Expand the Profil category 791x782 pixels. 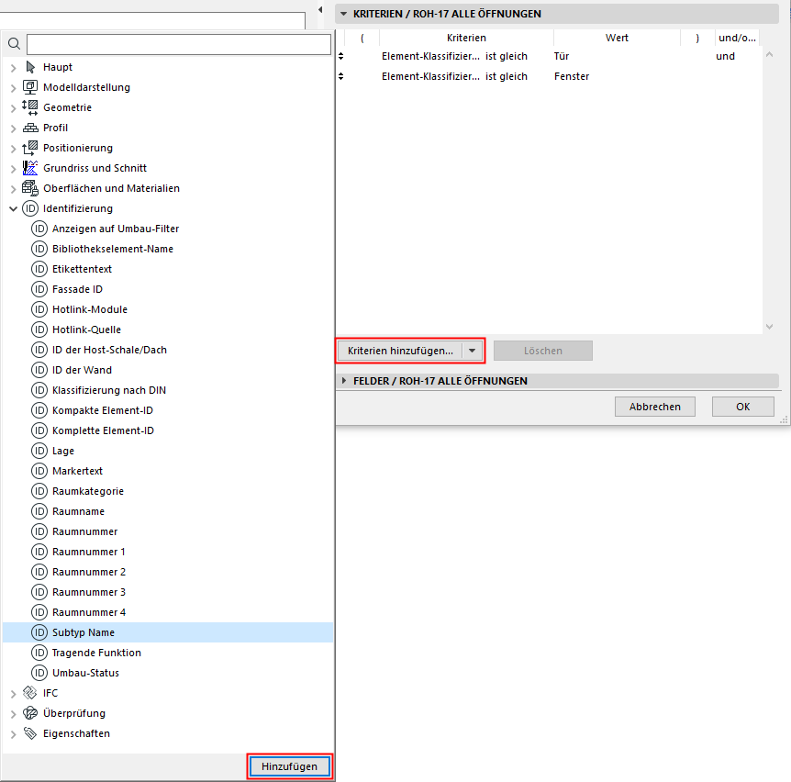14,128
